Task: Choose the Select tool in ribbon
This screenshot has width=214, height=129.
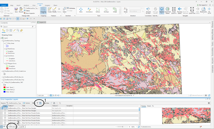Action: click(x=64, y=10)
